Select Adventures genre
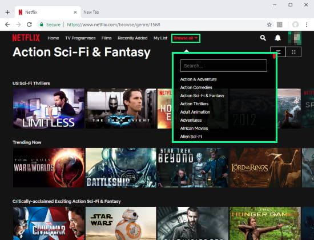 click(x=191, y=121)
